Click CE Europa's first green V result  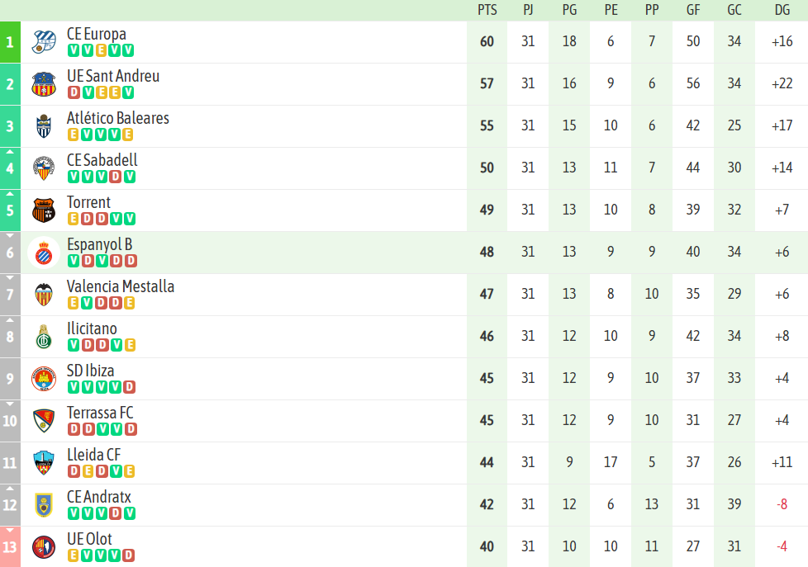click(74, 50)
